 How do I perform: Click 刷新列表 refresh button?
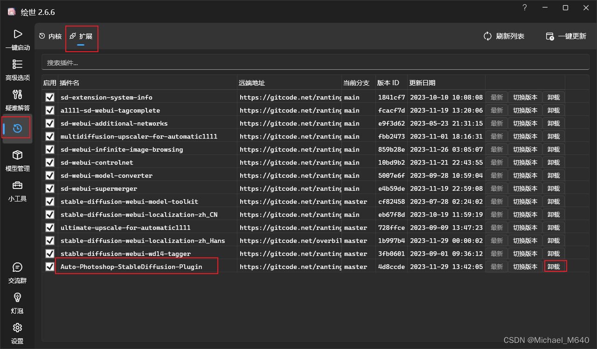click(504, 36)
